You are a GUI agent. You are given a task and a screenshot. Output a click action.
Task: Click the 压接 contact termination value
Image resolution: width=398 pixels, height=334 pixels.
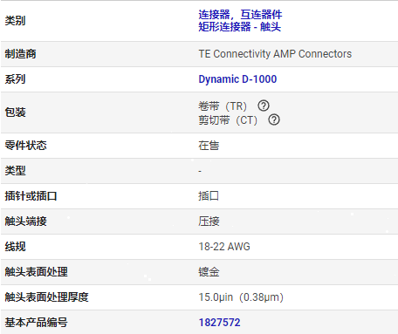tap(209, 222)
